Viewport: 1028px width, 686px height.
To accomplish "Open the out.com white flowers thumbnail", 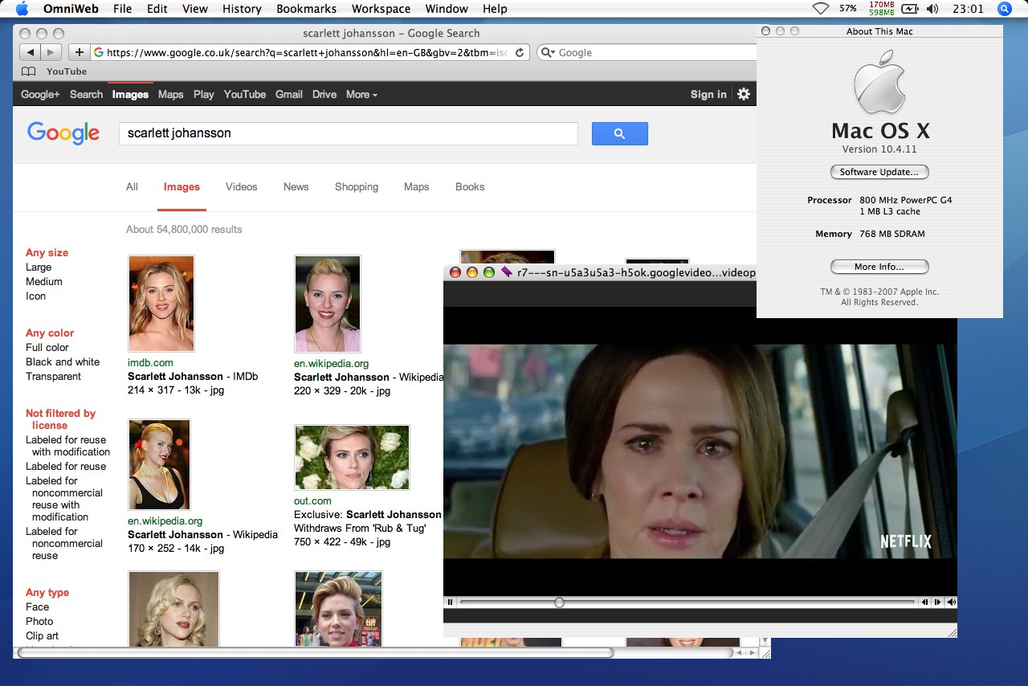I will pos(352,457).
